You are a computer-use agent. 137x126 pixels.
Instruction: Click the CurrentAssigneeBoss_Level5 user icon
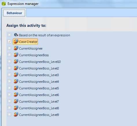[x=16, y=88]
